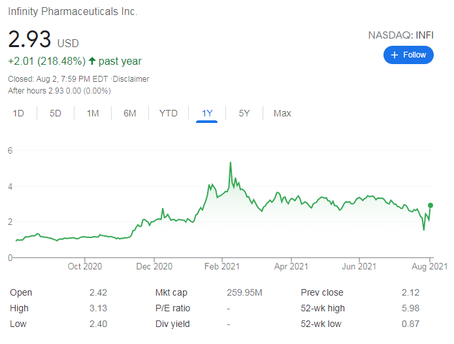Screen dimensions: 454x344
Task: Click the After hours 2.93 line
Action: point(59,91)
